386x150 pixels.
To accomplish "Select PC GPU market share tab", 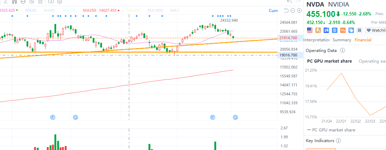I will tap(329, 61).
